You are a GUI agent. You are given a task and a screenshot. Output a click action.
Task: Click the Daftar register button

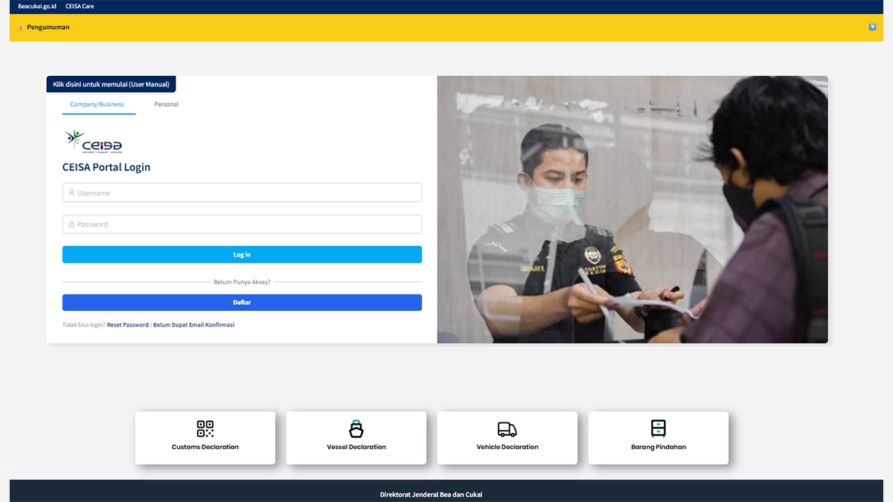click(x=242, y=303)
